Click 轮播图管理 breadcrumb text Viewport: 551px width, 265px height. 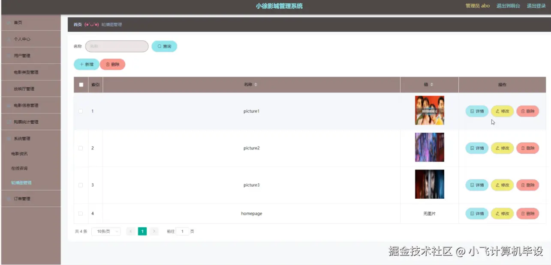coord(111,25)
